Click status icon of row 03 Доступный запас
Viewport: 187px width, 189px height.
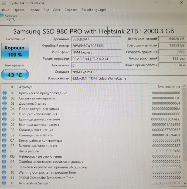(x=4, y=103)
